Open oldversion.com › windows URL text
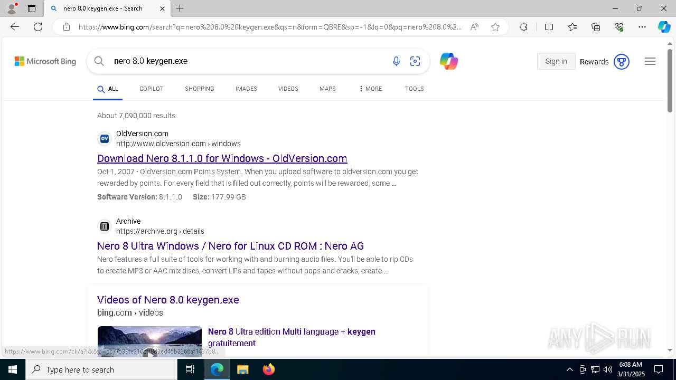Screen dimensions: 676x380 pyautogui.click(x=179, y=144)
